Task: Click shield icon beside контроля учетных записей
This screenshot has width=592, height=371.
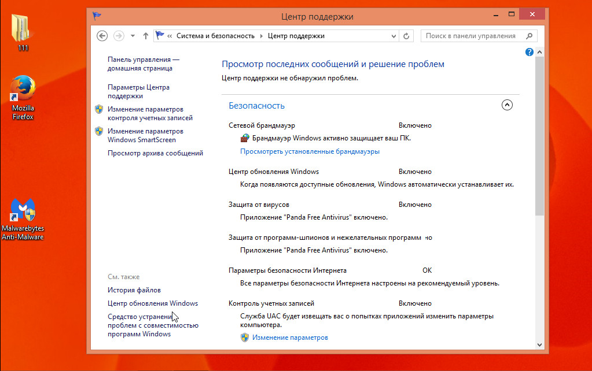Action: pyautogui.click(x=99, y=109)
